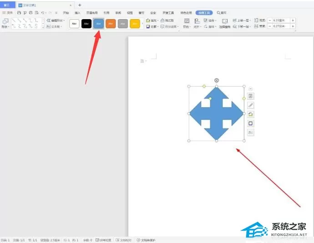Click the shape fill bucket icon beside shape

coord(251,114)
